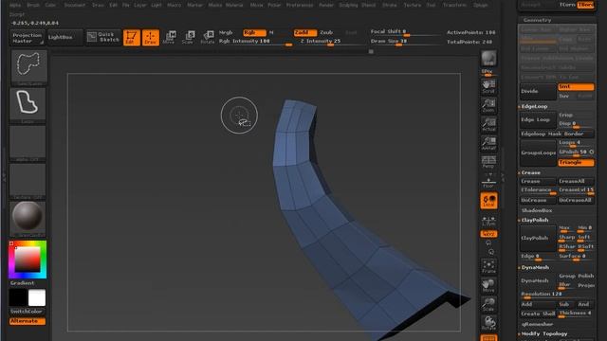Open the Alpha menu
The image size is (607, 341).
click(x=15, y=5)
